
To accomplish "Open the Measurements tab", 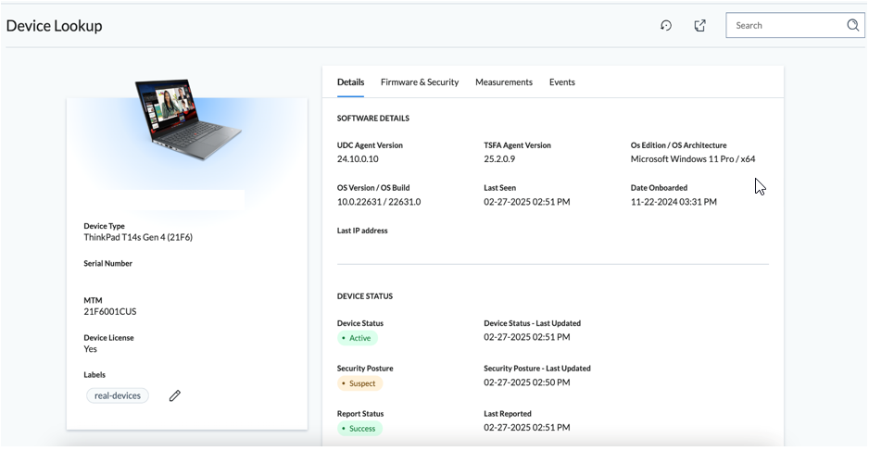I will 504,82.
